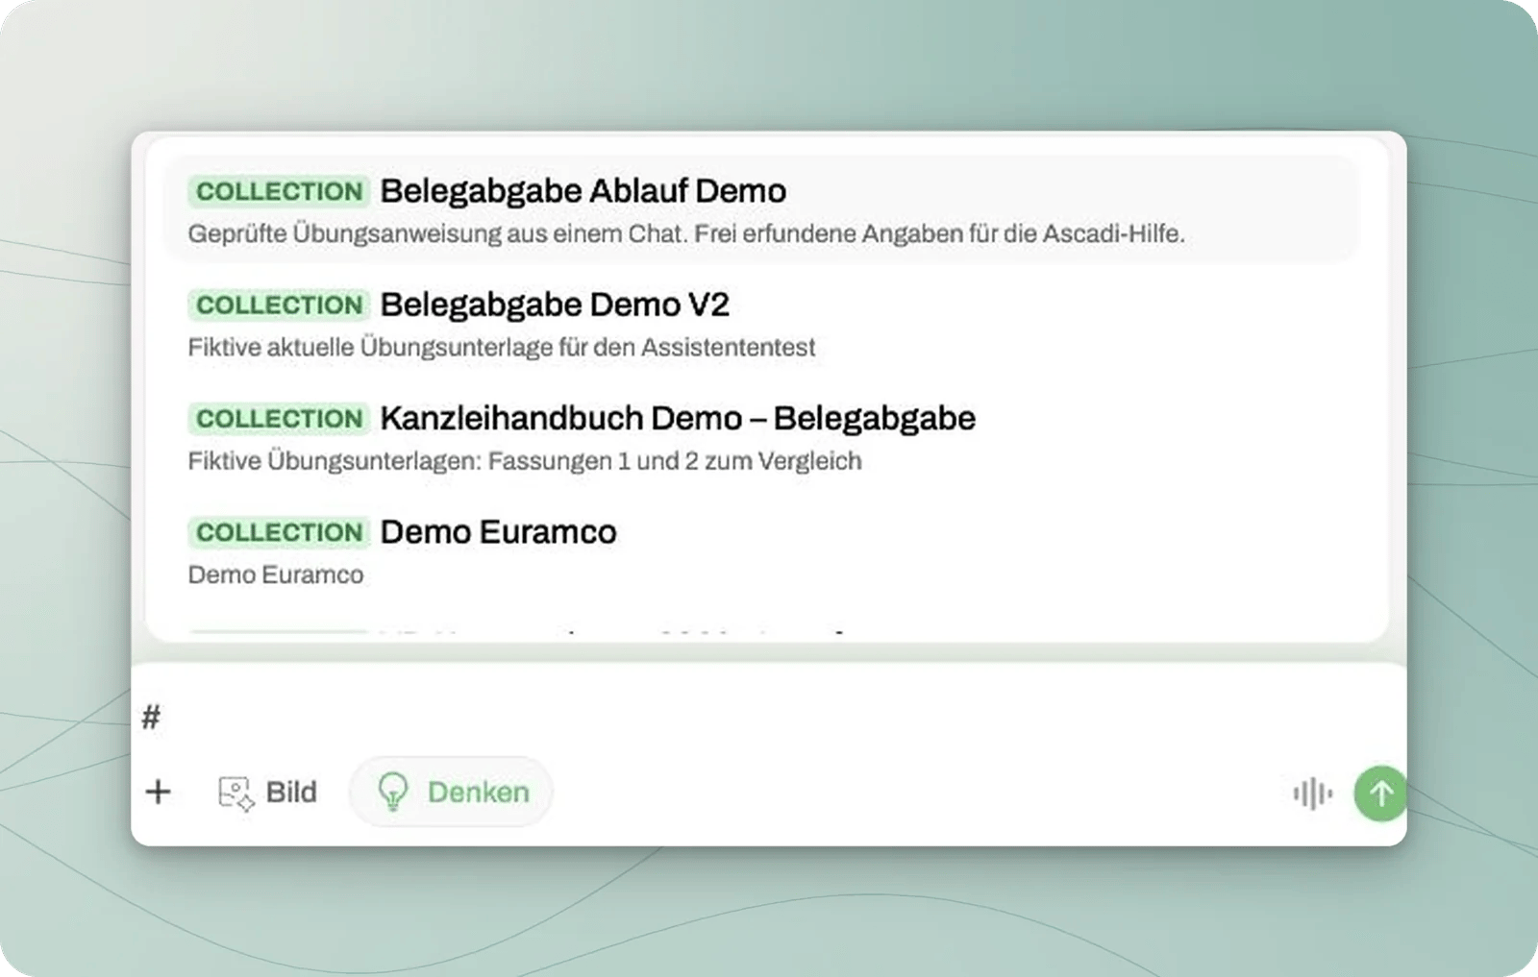Select Belegabgabe Demo V2 collection
Viewport: 1538px width, 977px height.
pyautogui.click(x=761, y=323)
